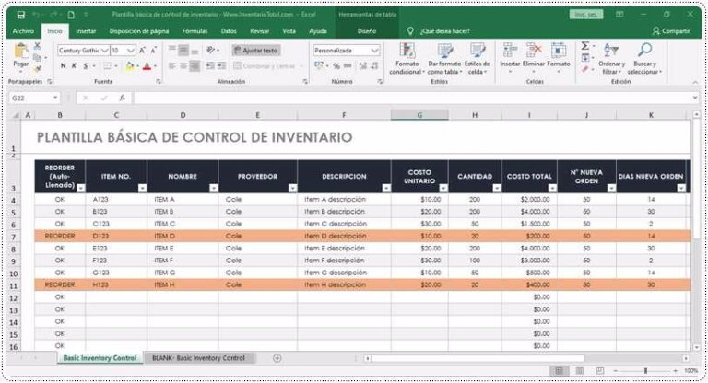
Task: Add a new sheet with plus button
Action: tap(277, 357)
